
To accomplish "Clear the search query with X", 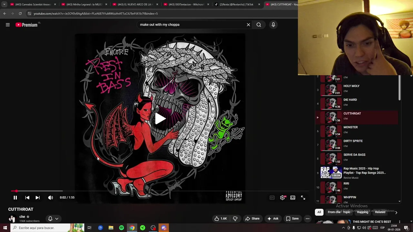I will pos(248,25).
